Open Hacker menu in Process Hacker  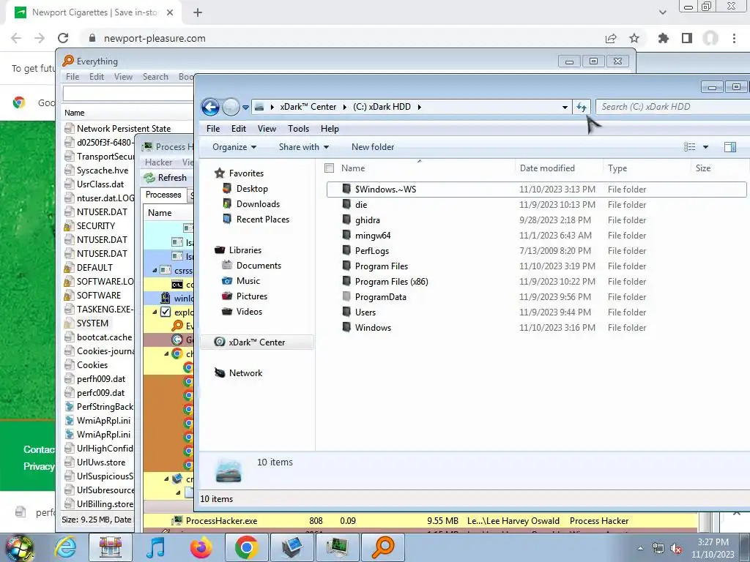coord(158,162)
